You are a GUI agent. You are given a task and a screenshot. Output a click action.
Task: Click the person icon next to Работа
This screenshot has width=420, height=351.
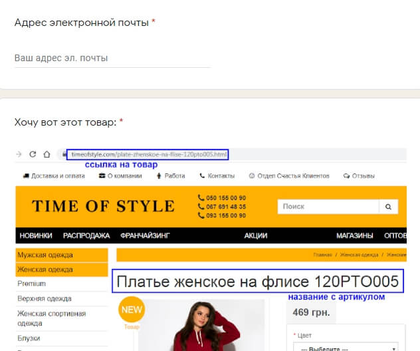click(x=159, y=176)
